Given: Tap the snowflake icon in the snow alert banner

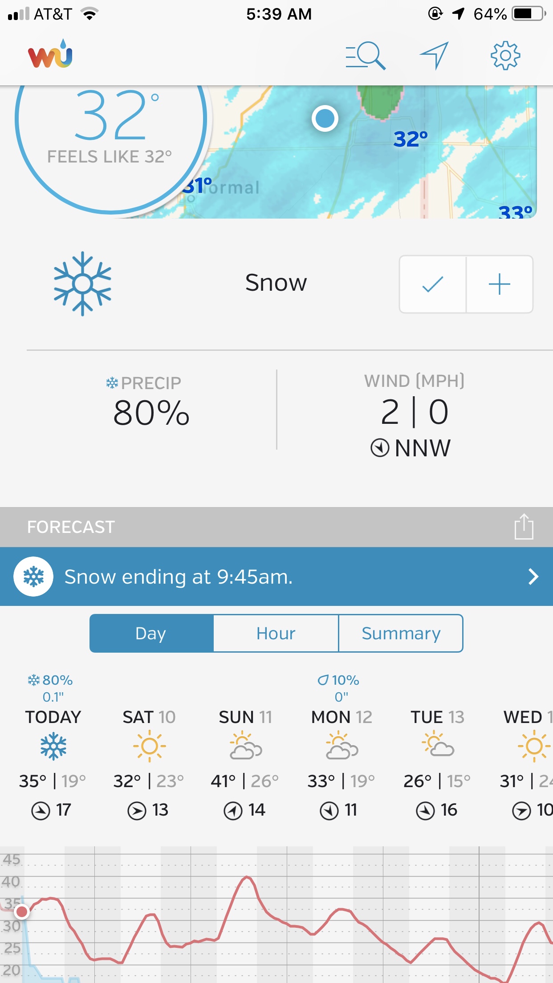Looking at the screenshot, I should [33, 577].
